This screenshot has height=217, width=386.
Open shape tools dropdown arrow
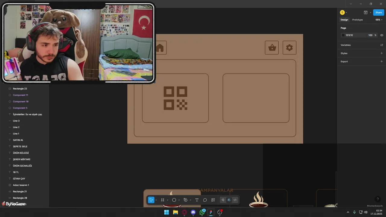point(179,200)
